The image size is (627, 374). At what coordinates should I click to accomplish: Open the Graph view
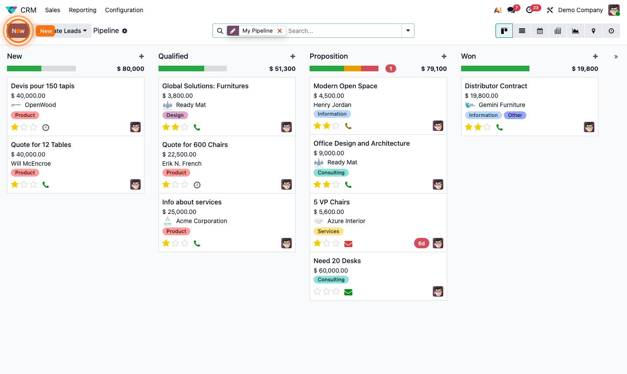coord(575,30)
